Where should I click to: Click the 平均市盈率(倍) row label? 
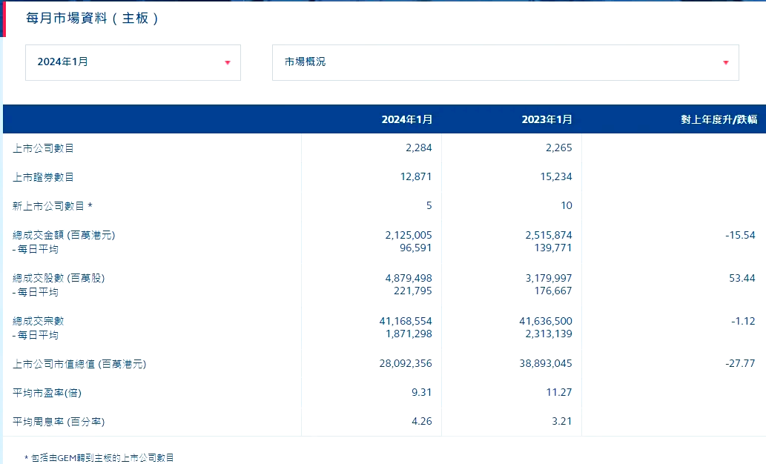point(50,393)
